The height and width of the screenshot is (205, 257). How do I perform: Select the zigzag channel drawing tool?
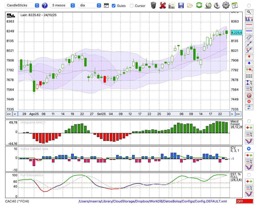pos(249,37)
